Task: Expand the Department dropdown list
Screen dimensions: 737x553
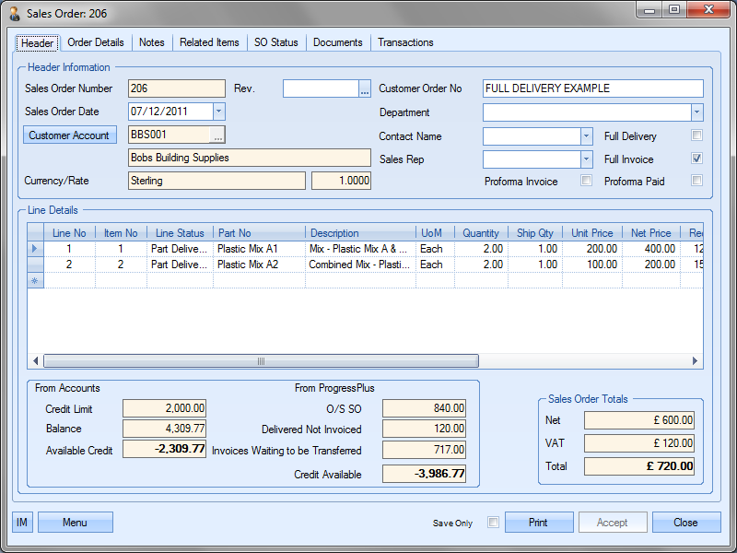Action: pyautogui.click(x=696, y=112)
